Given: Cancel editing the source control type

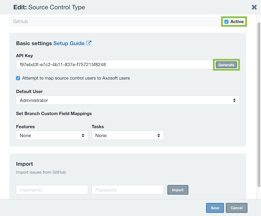Looking at the screenshot, I should click(236, 208).
